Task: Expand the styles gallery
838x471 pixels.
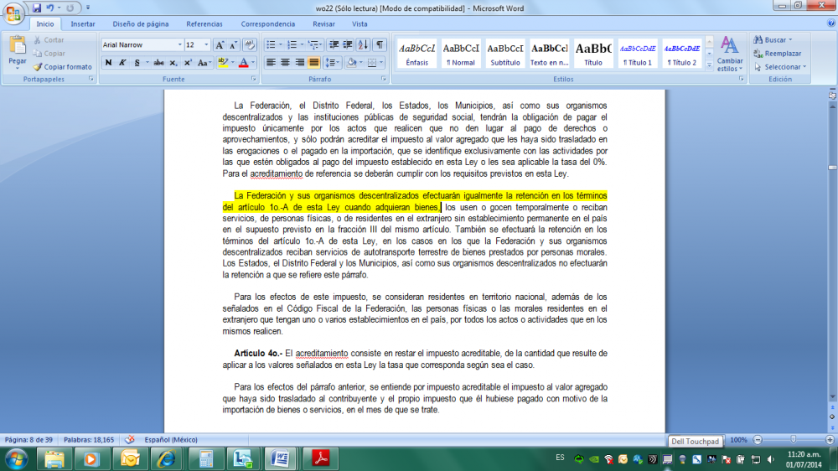Action: (x=709, y=66)
